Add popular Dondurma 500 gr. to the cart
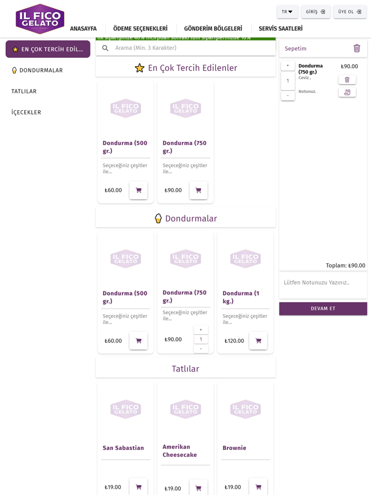Image resolution: width=371 pixels, height=495 pixels. pyautogui.click(x=138, y=190)
